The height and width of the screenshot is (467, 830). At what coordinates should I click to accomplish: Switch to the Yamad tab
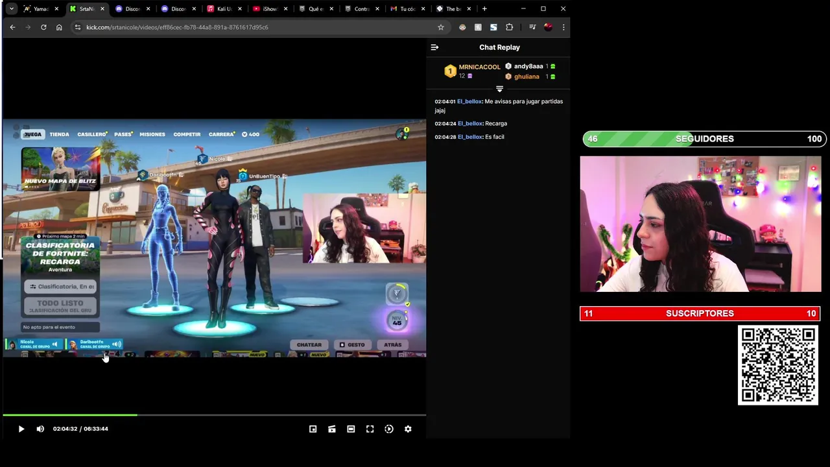(x=40, y=9)
